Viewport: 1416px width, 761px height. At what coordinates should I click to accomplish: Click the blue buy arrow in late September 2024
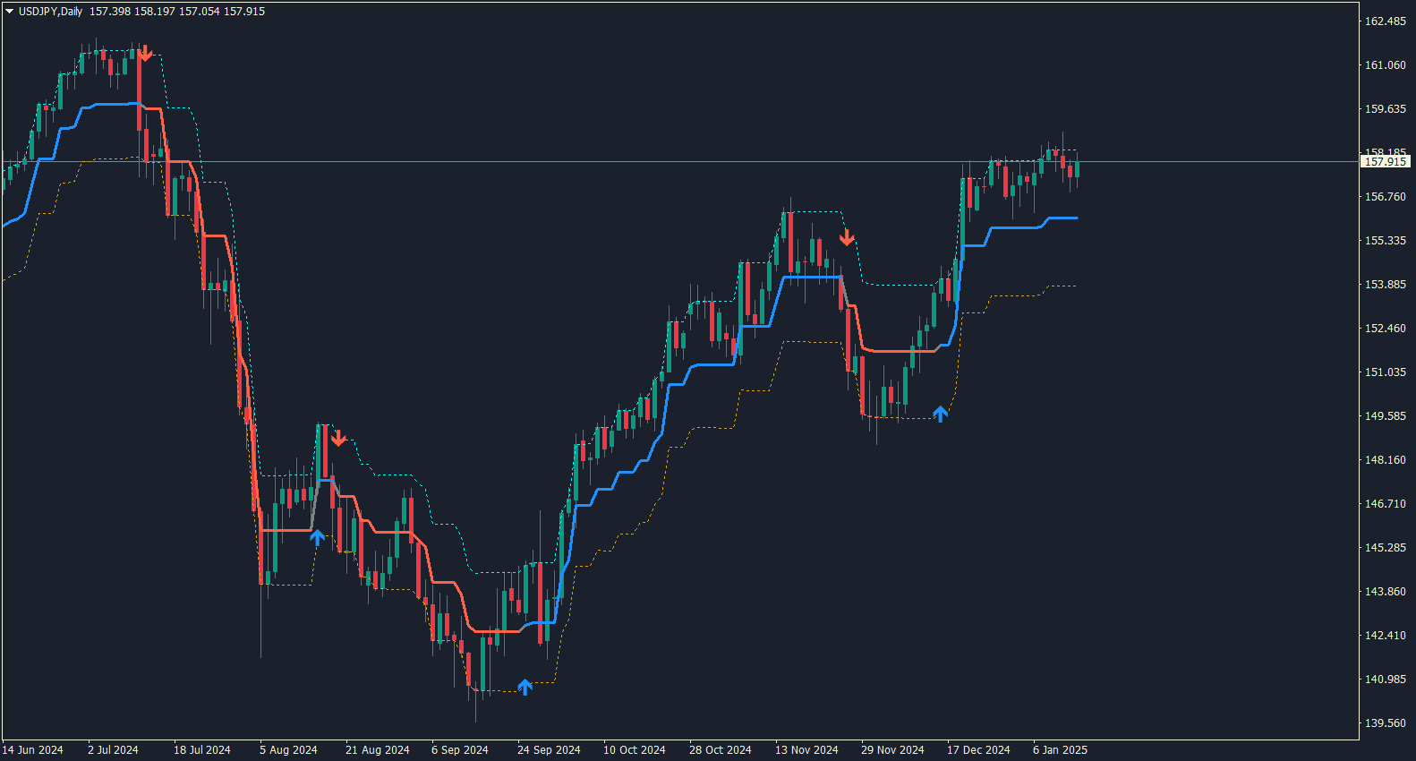[525, 687]
